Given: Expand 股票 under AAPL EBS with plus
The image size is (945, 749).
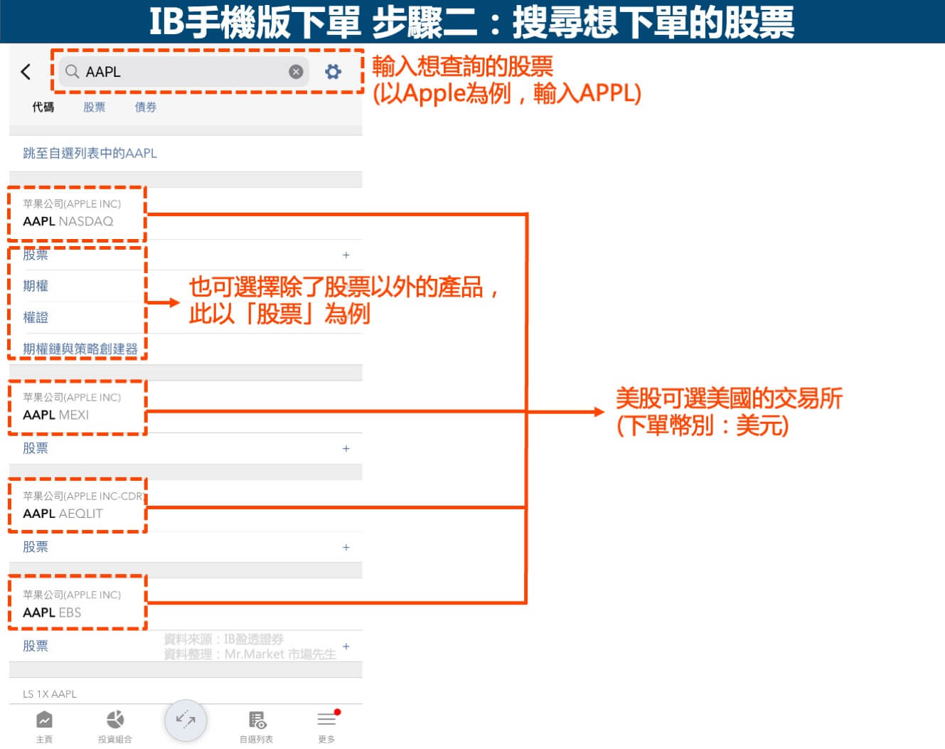Looking at the screenshot, I should pos(346,646).
